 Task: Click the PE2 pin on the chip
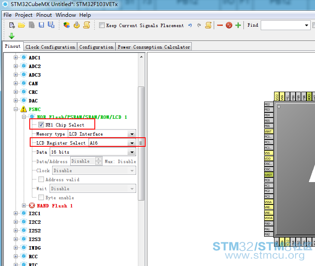pos(268,104)
